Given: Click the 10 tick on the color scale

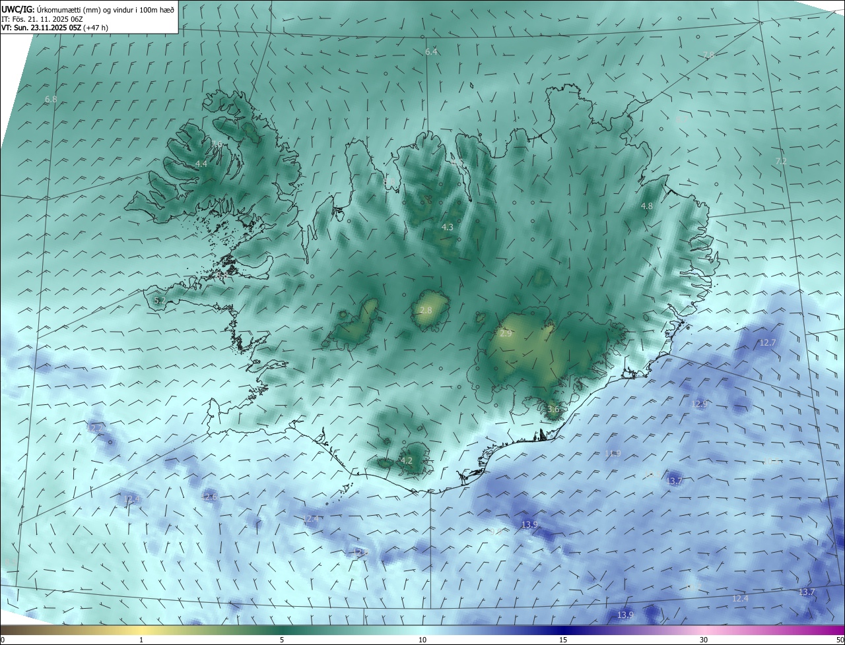Looking at the screenshot, I should [x=422, y=640].
